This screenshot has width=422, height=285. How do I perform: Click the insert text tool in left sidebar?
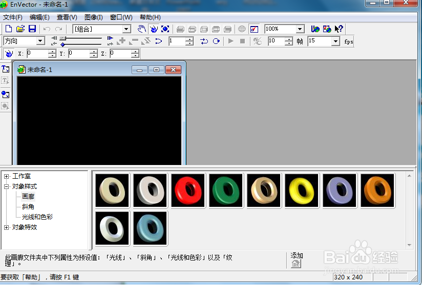6,69
